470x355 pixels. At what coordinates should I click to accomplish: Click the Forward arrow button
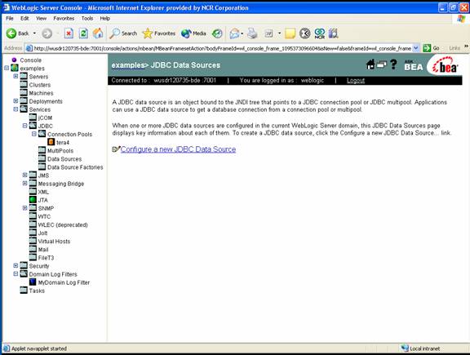(x=47, y=33)
